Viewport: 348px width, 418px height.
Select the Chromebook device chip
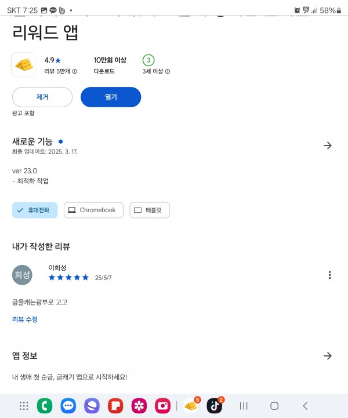pos(93,210)
